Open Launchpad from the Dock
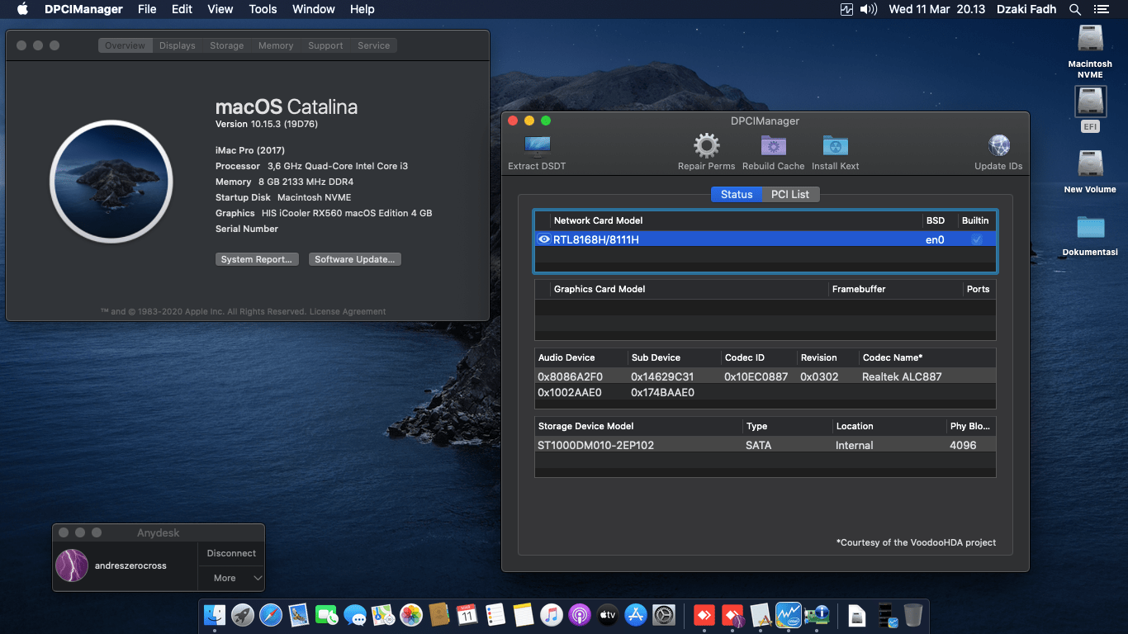 243,615
